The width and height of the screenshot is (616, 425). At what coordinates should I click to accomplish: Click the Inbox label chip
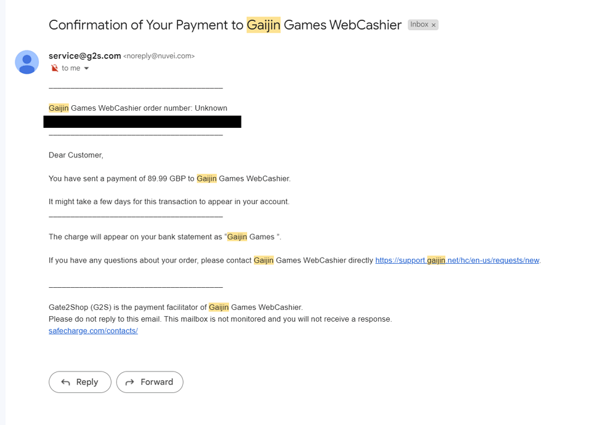[x=419, y=25]
